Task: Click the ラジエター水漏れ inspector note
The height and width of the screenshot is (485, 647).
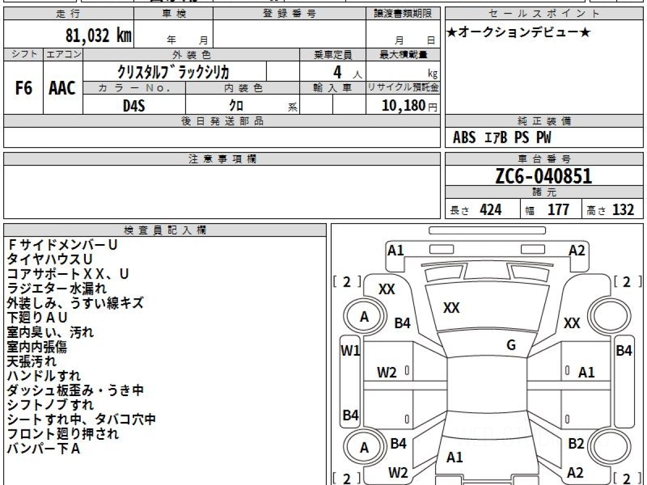Action: pos(57,288)
